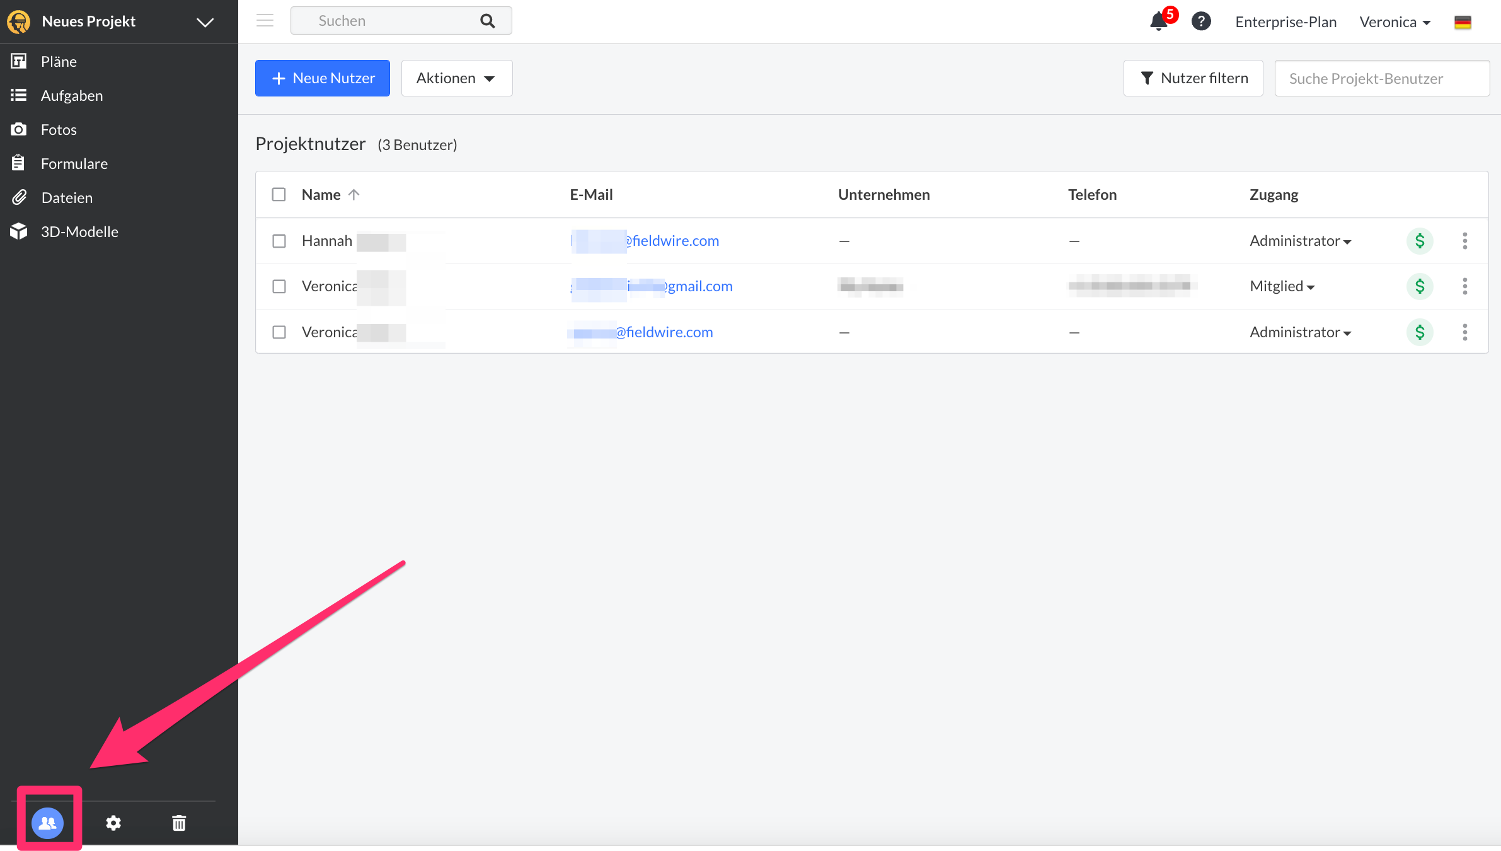Click the search magnifier icon

487,21
